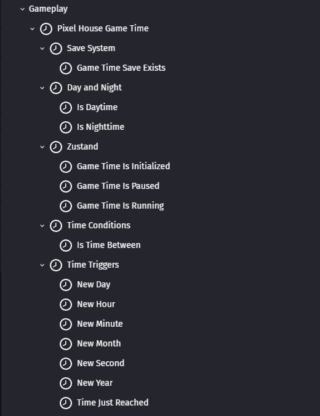The height and width of the screenshot is (416, 320).
Task: Collapse the Gameplay category
Action: (x=23, y=9)
